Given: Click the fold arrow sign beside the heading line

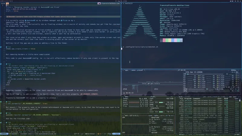Looking at the screenshot, I should 1,17.
